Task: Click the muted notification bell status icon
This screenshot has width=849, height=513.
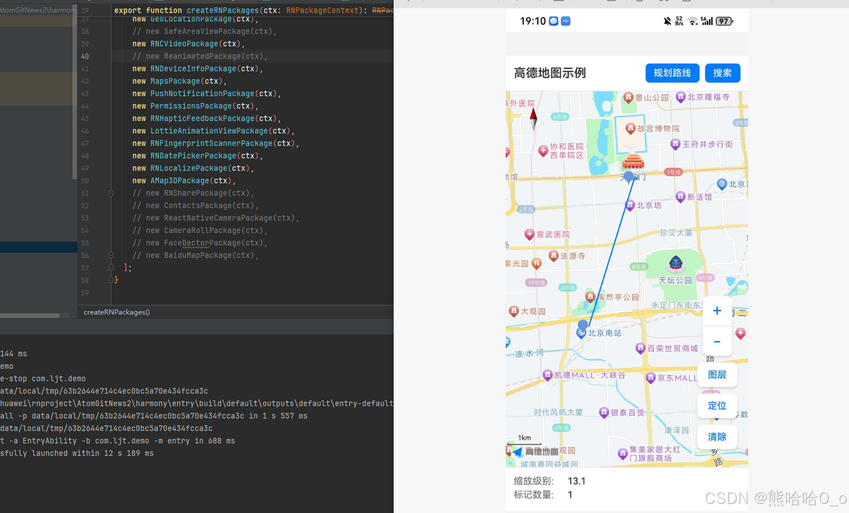Action: tap(667, 21)
